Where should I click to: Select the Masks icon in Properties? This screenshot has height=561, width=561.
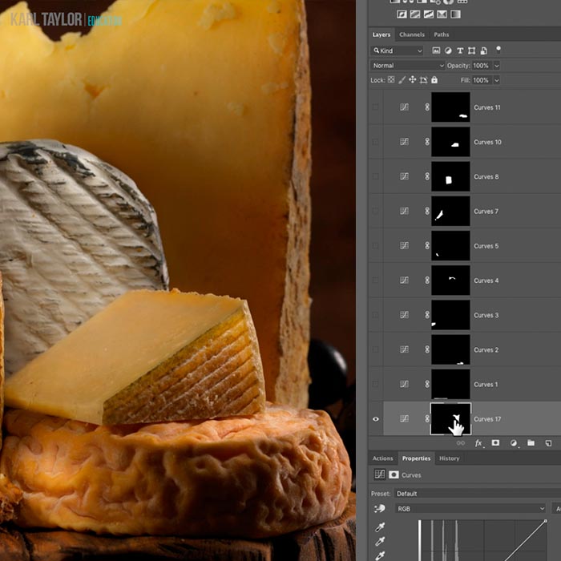click(x=394, y=474)
